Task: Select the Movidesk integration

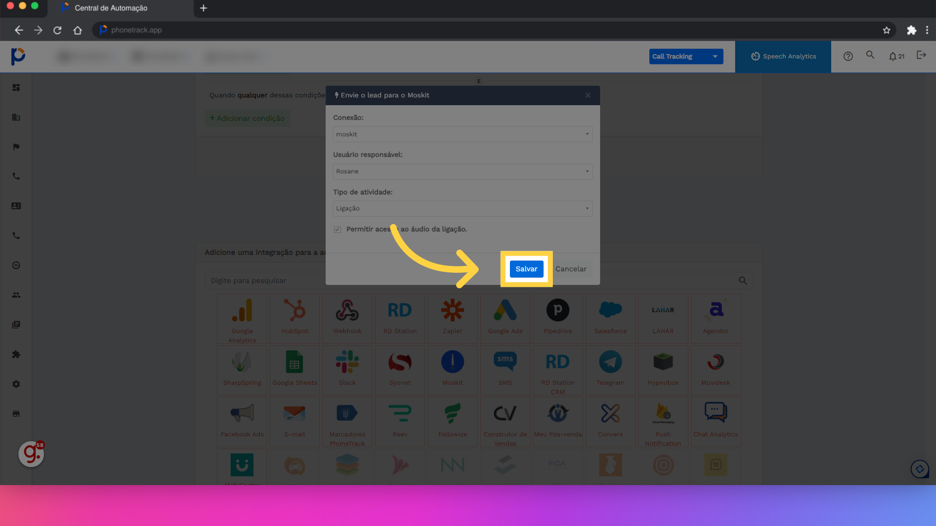Action: (x=716, y=371)
